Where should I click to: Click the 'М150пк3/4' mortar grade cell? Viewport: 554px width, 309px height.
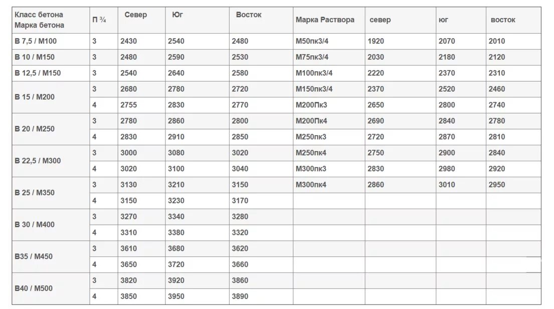(329, 89)
